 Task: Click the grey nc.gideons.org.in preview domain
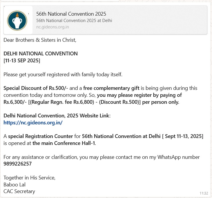pyautogui.click(x=52, y=27)
